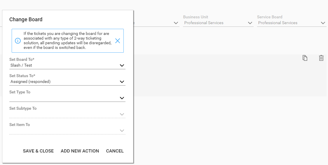This screenshot has width=328, height=165.
Task: Expand the Set Type To dropdown
Action: pyautogui.click(x=122, y=98)
